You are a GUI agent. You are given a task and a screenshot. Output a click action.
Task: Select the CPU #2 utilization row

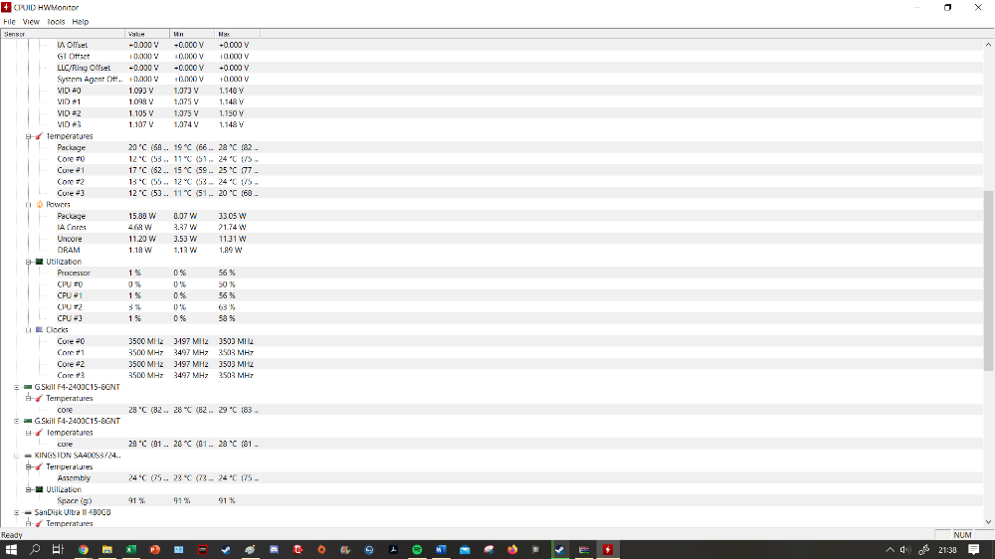click(492, 307)
